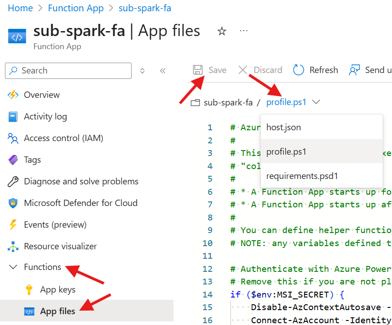
Task: Collapse the sidebar menu with double-chevron
Action: coord(163,71)
